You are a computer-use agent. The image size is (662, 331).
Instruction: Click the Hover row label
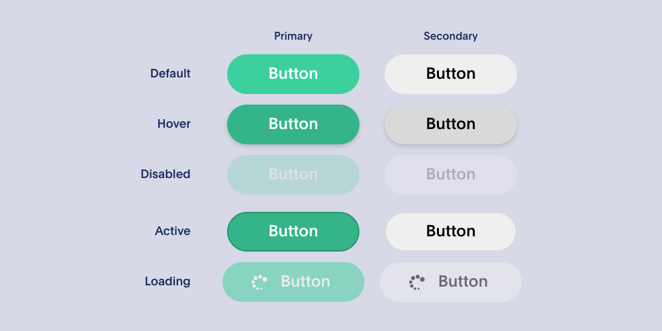coord(174,124)
